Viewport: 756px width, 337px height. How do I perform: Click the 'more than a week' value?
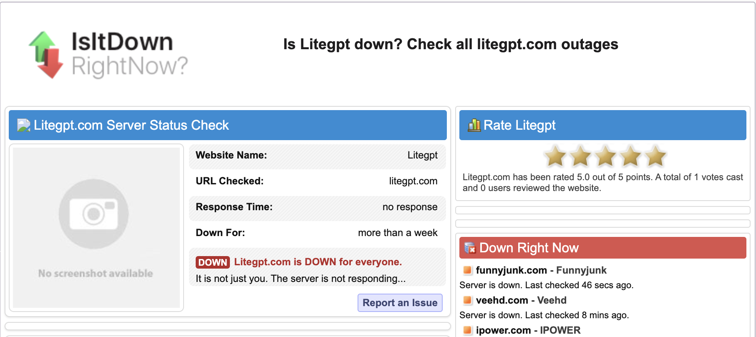click(x=398, y=233)
